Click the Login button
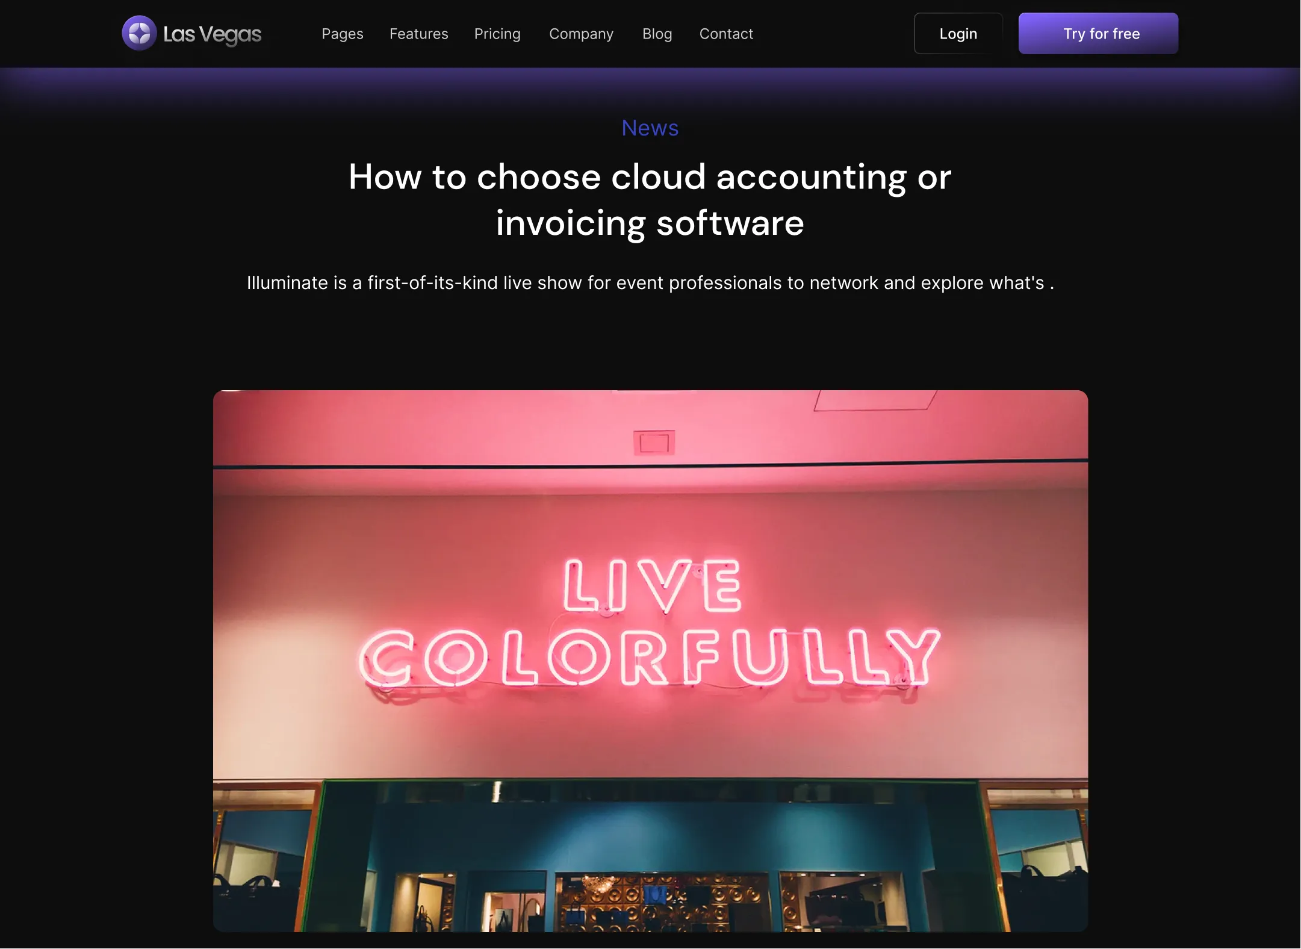The image size is (1301, 949). [958, 34]
